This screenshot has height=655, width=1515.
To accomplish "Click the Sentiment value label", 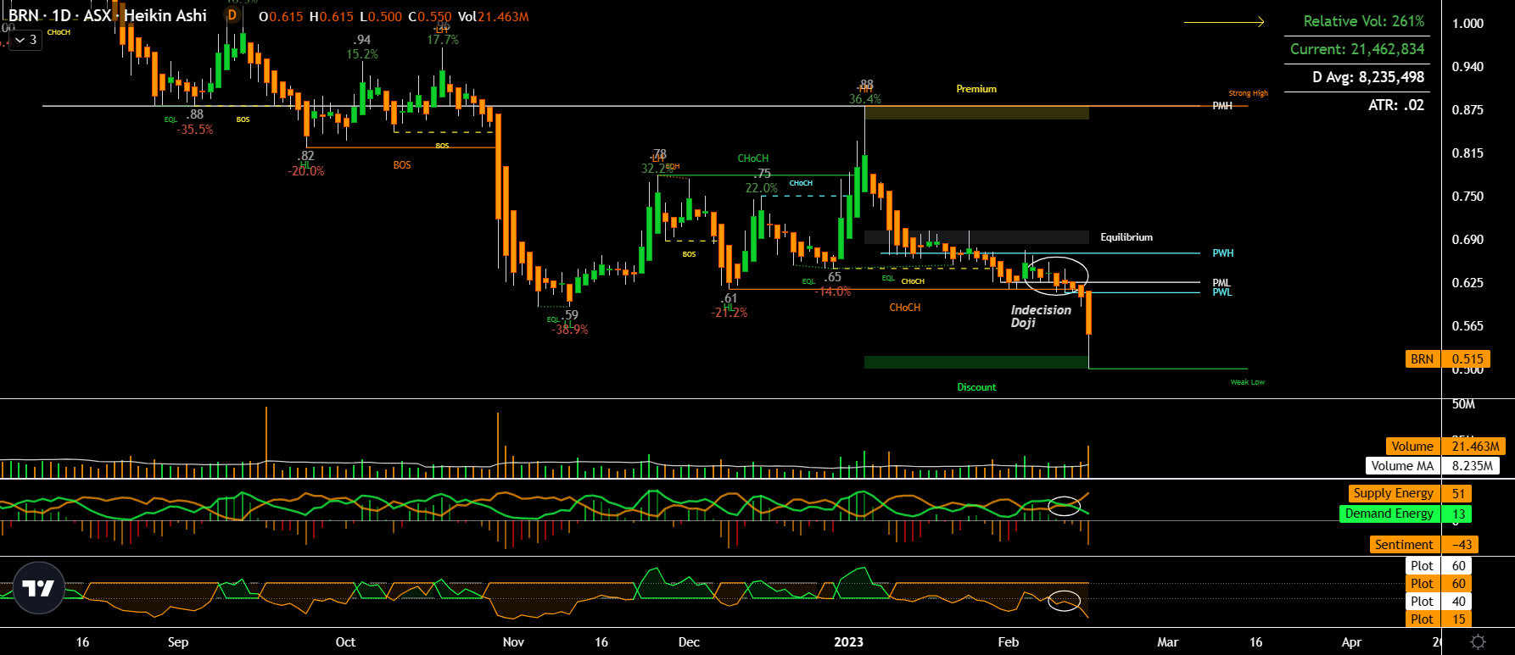I will (x=1461, y=545).
